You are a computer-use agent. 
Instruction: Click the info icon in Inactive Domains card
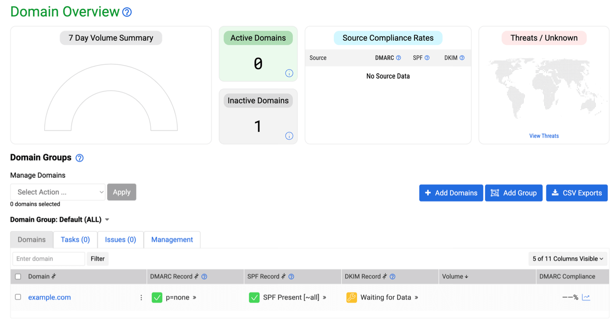289,136
